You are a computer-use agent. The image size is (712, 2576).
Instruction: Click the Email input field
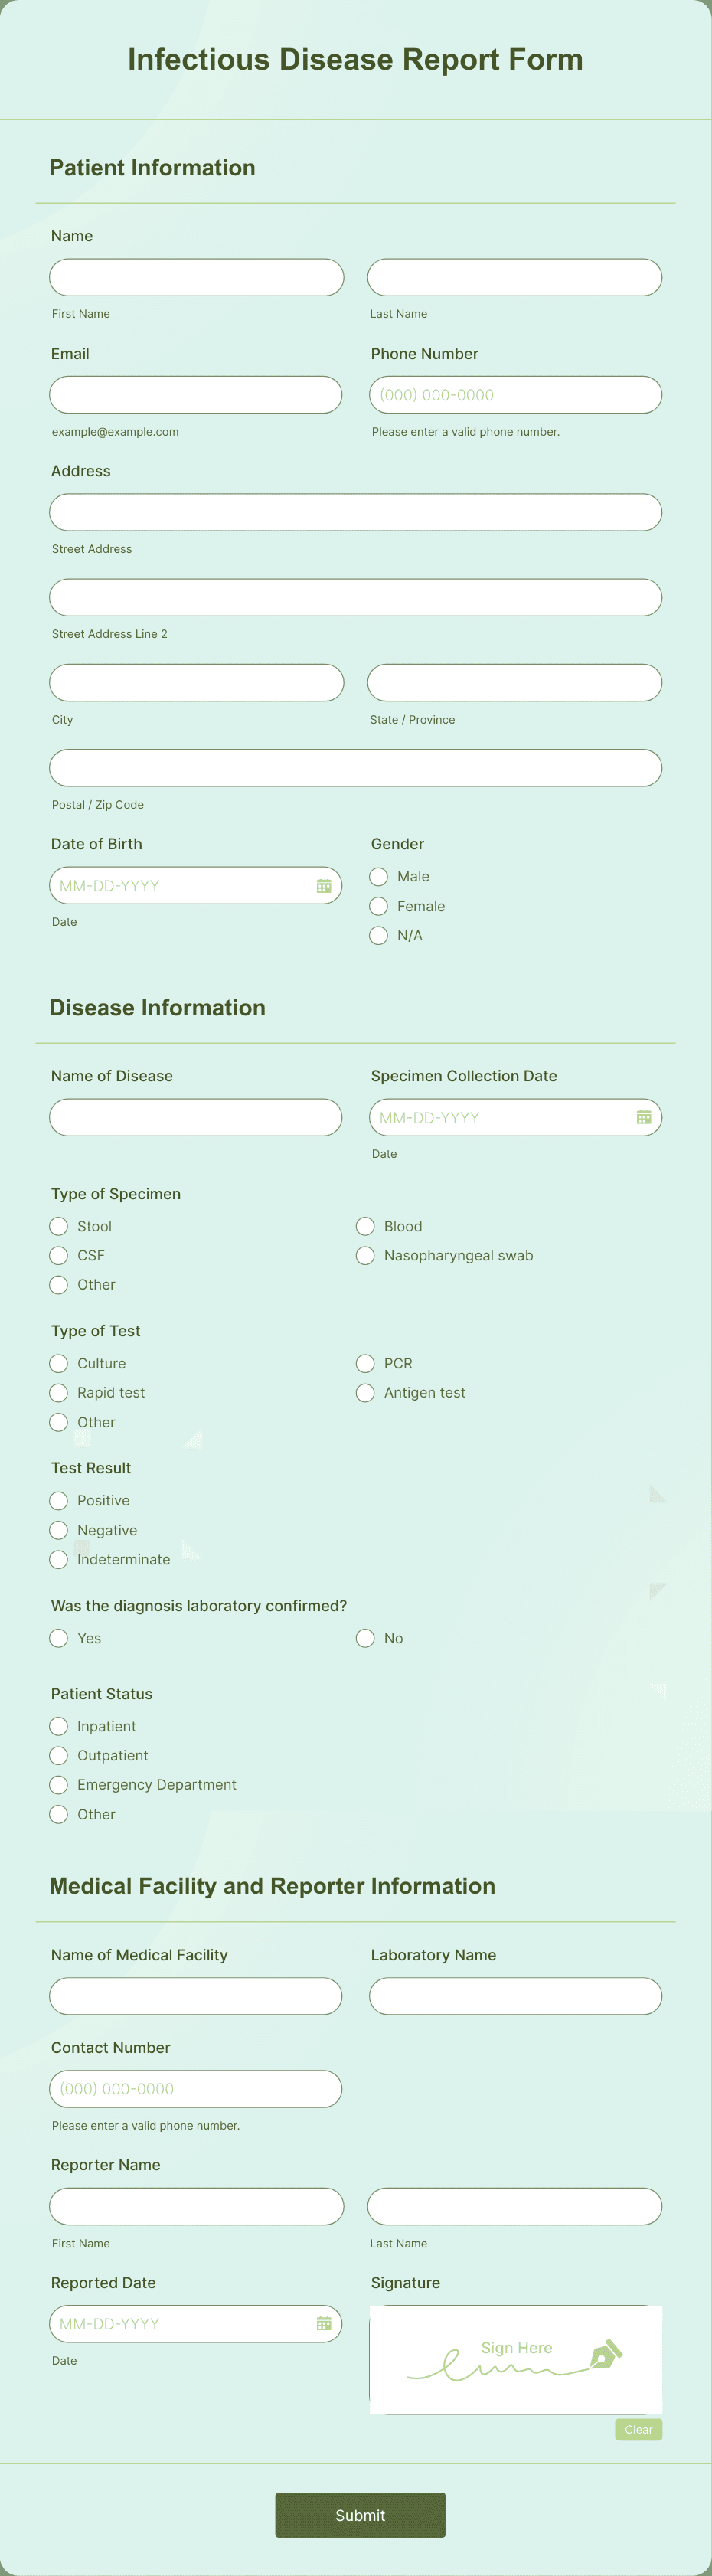pyautogui.click(x=196, y=395)
